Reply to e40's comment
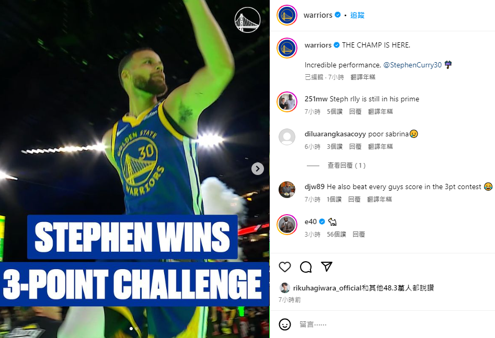The width and height of the screenshot is (495, 338). 359,234
